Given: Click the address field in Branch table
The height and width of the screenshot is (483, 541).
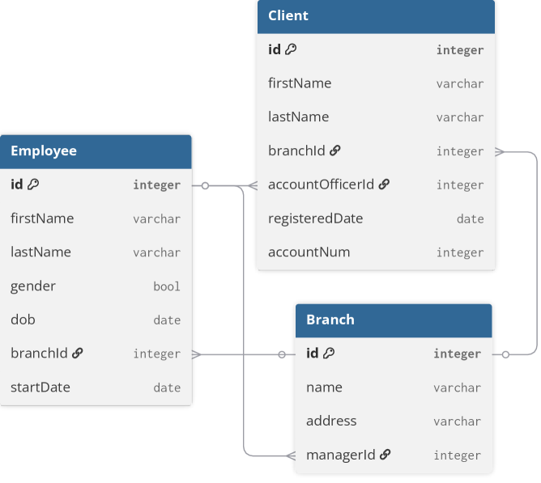Looking at the screenshot, I should pyautogui.click(x=331, y=421).
